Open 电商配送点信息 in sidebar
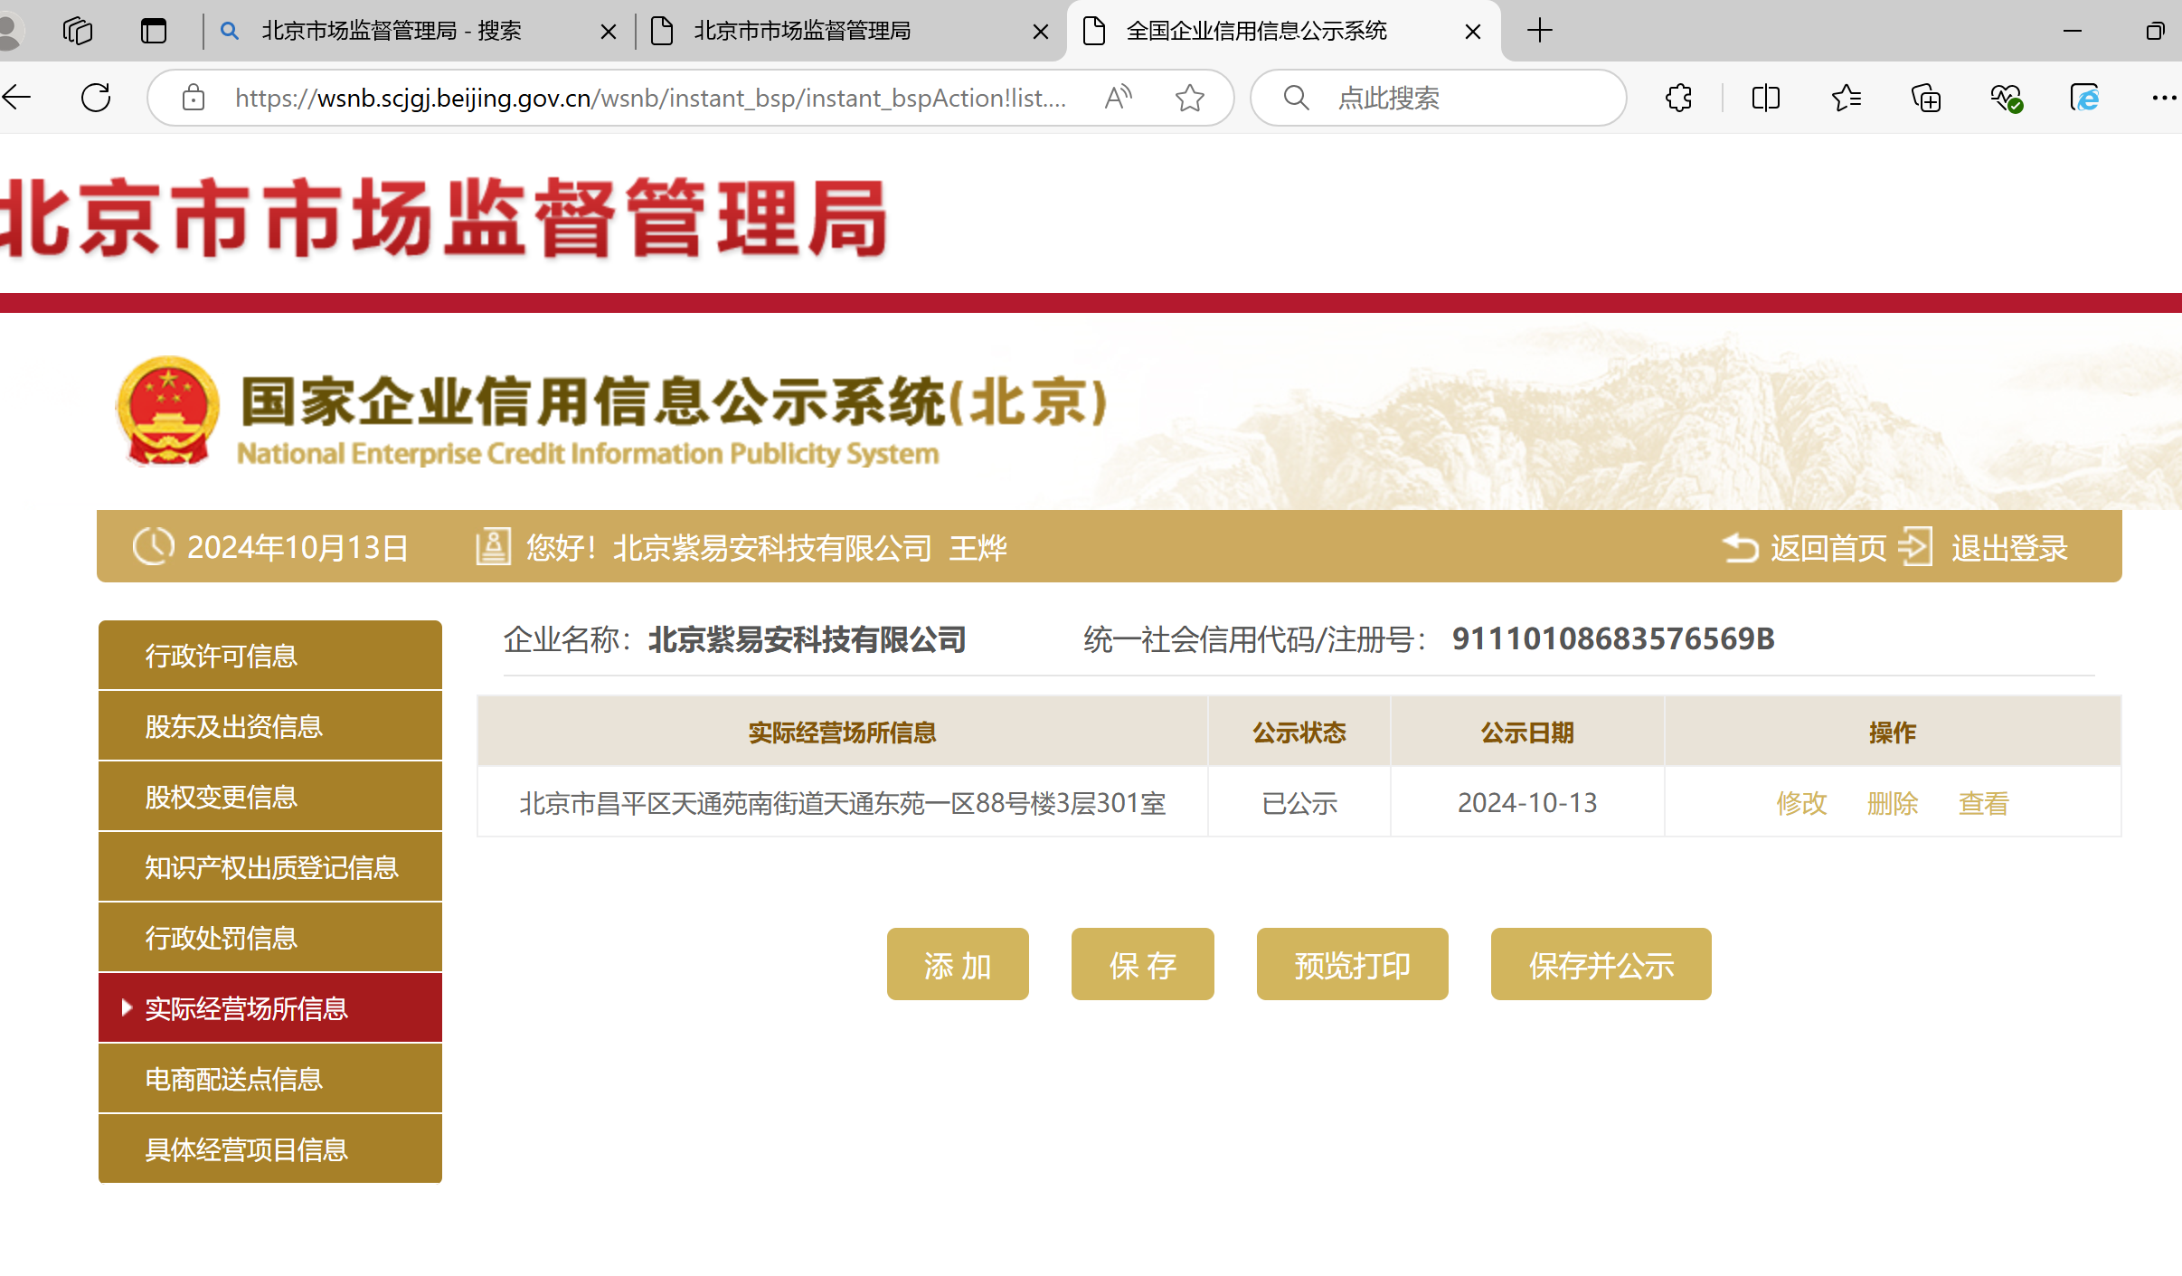Viewport: 2182px width, 1276px height. click(x=270, y=1079)
